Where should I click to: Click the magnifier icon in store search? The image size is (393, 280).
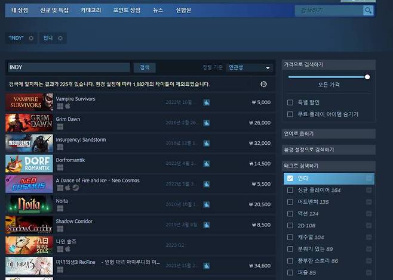[368, 11]
